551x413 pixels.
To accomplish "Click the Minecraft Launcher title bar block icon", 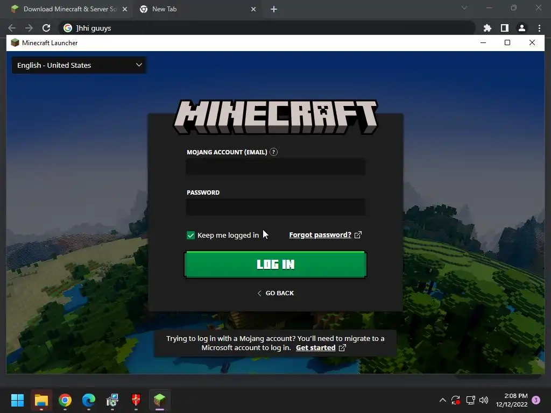I will coord(15,43).
